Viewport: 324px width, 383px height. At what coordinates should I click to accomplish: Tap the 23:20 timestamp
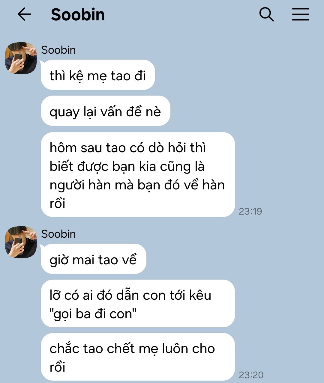point(251,375)
